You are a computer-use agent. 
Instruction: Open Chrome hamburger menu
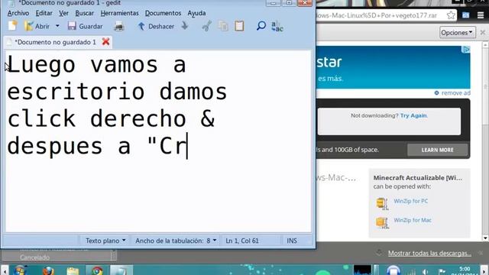point(481,15)
